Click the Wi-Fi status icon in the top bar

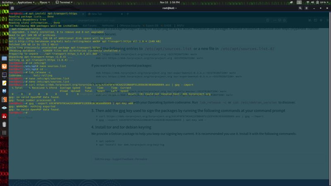[x=308, y=2]
